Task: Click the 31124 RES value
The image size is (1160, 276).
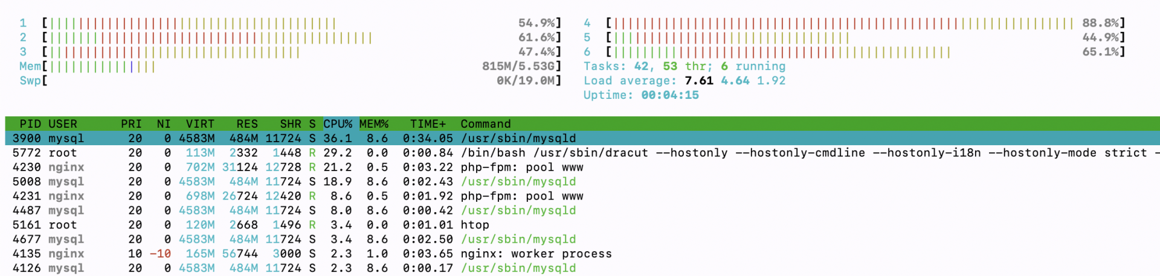Action: tap(240, 167)
